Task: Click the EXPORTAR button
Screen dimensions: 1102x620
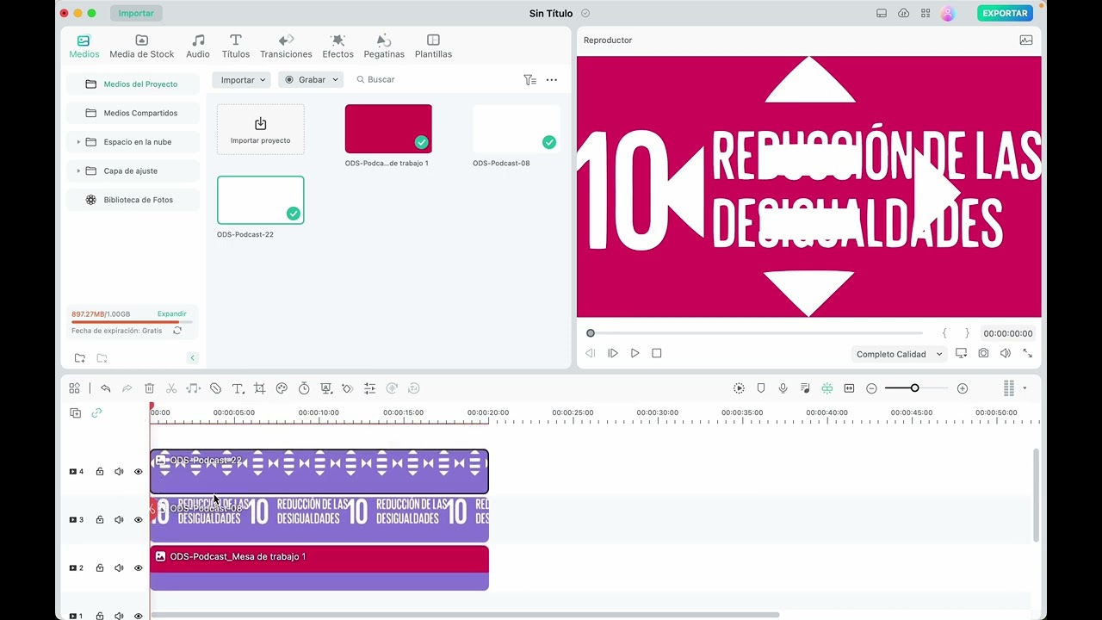Action: pyautogui.click(x=1005, y=13)
